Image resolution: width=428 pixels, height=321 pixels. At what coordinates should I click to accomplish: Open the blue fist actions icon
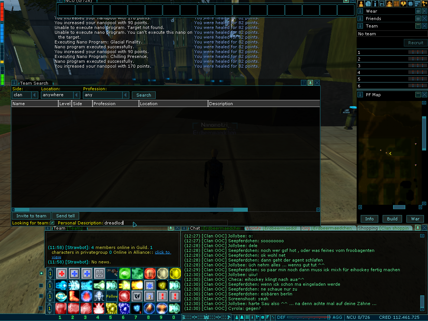point(368,4)
